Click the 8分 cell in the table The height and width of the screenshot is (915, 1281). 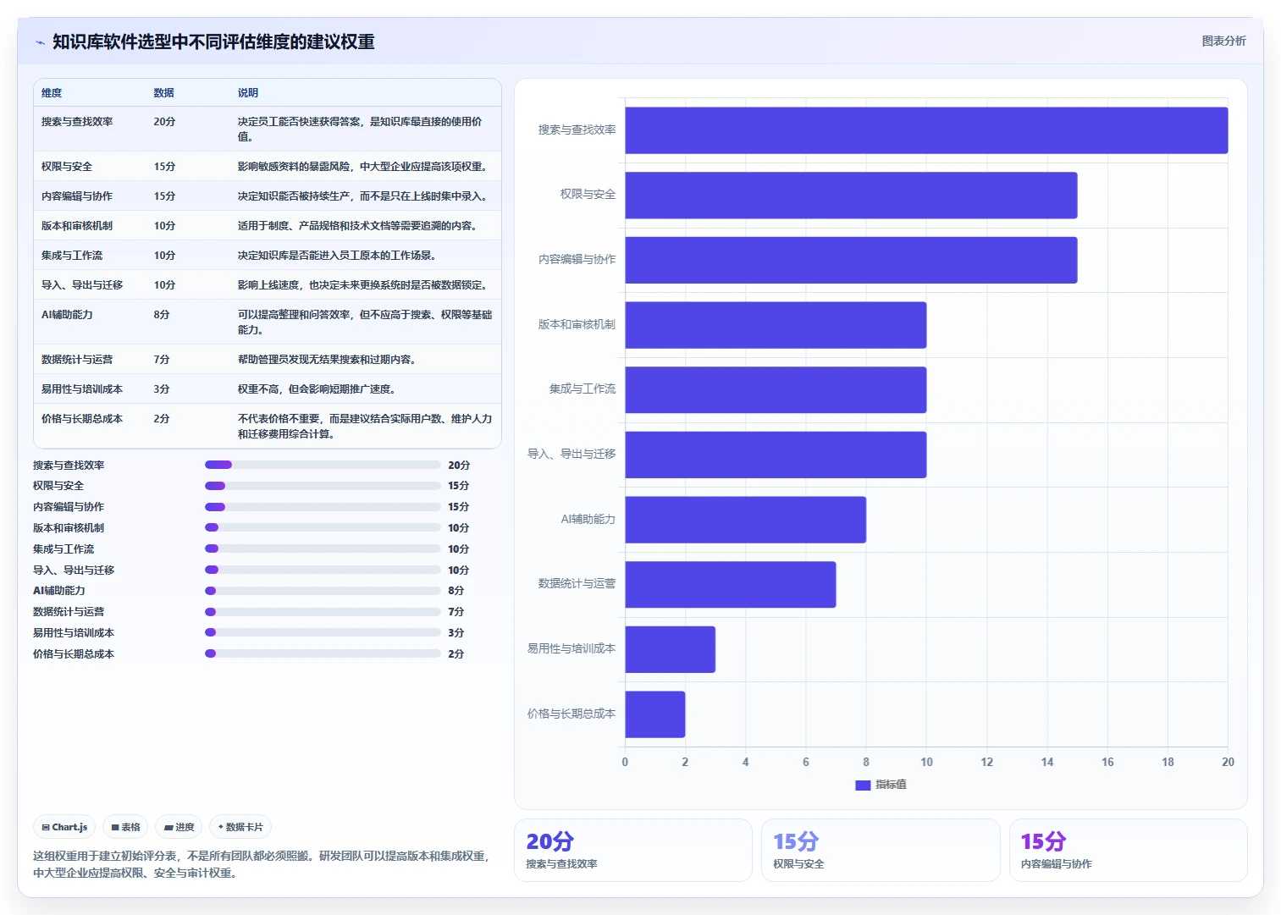point(162,315)
